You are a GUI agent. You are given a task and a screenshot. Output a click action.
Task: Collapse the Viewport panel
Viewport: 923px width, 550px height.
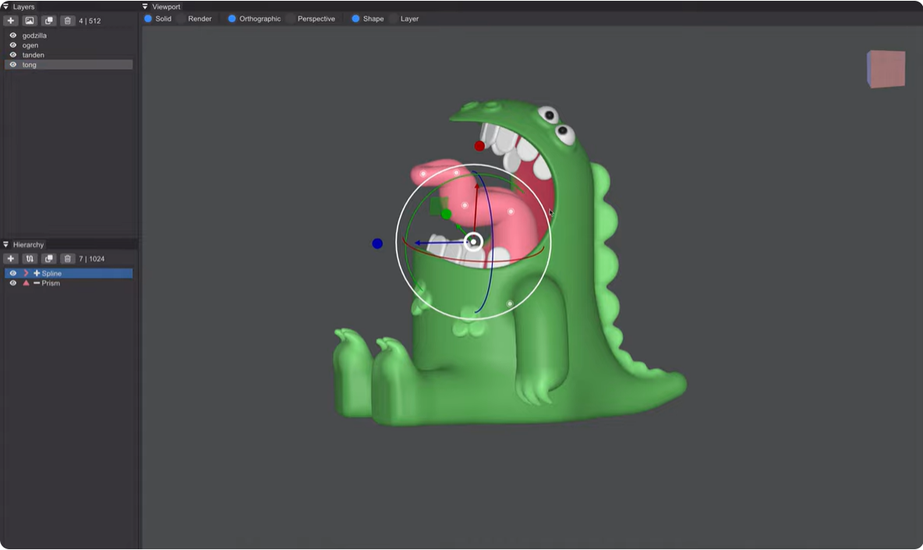146,7
